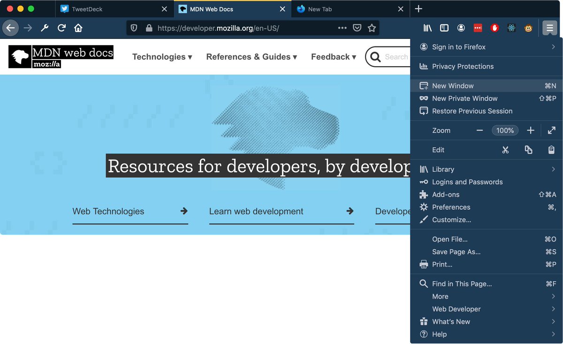Click the red password manager extension icon

click(478, 28)
